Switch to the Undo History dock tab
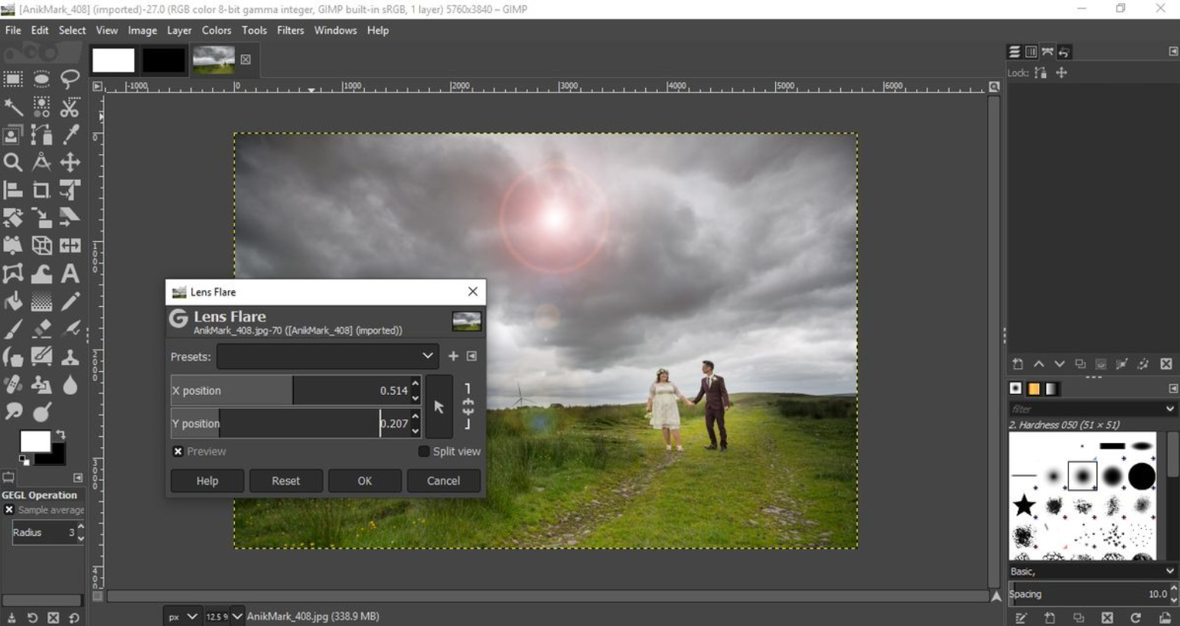The height and width of the screenshot is (626, 1180). [1064, 51]
